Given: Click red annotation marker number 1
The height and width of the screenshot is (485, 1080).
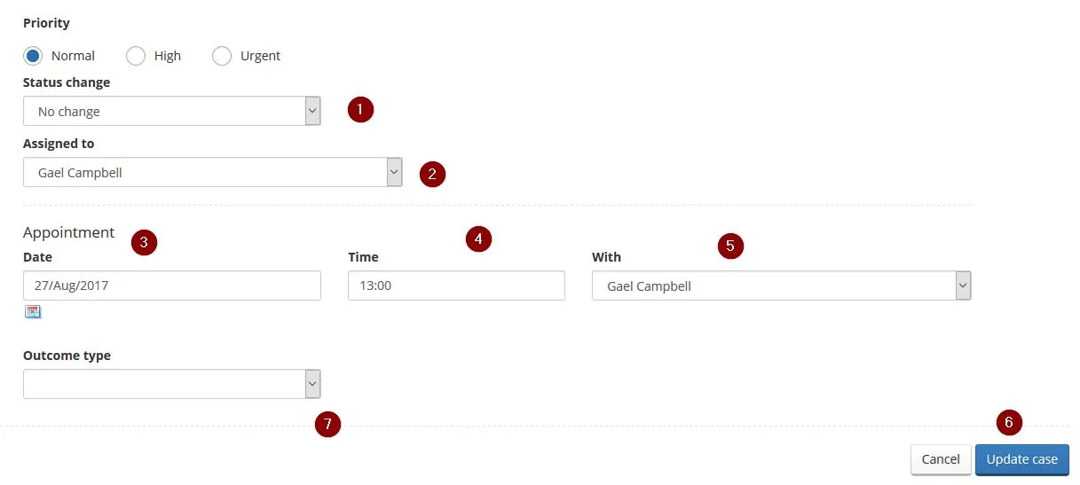Looking at the screenshot, I should point(360,111).
